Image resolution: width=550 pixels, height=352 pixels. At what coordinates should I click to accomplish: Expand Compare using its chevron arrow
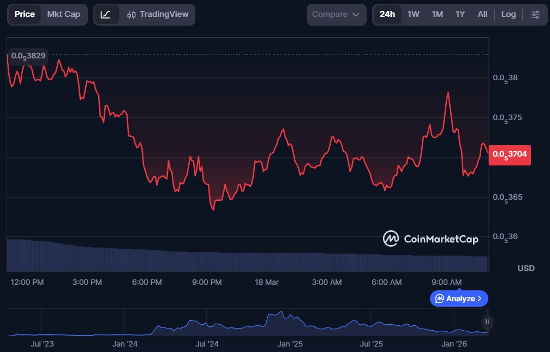click(356, 15)
